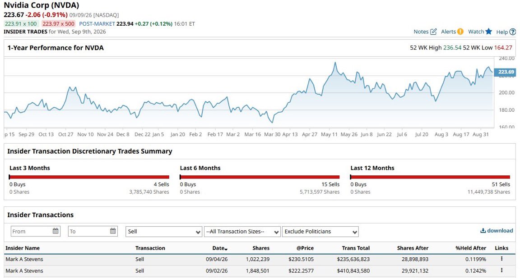Click the 15 Sells count text
Viewport: 520px width, 278px height.
click(x=330, y=184)
